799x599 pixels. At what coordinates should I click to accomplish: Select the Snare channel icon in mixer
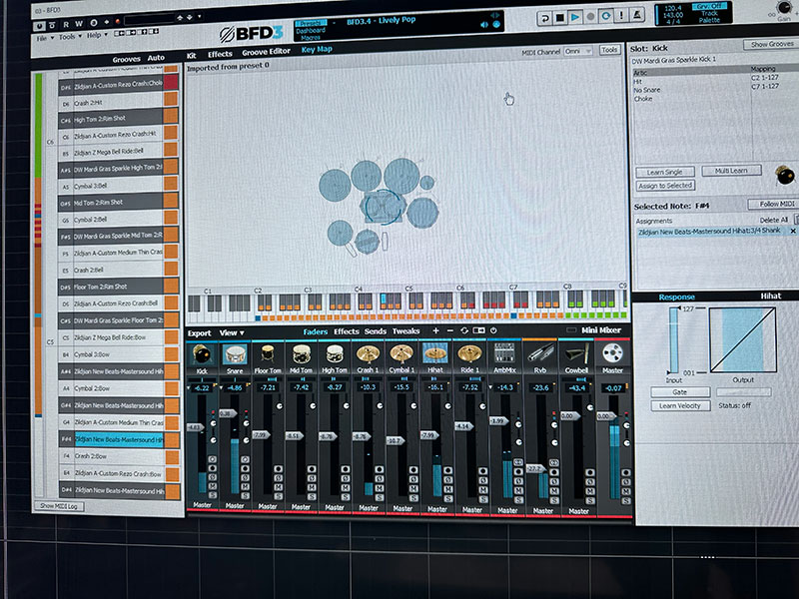click(x=235, y=354)
